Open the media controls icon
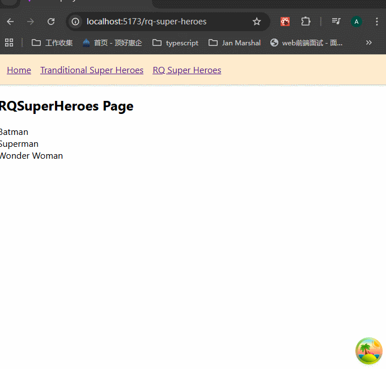The height and width of the screenshot is (369, 386). point(336,22)
